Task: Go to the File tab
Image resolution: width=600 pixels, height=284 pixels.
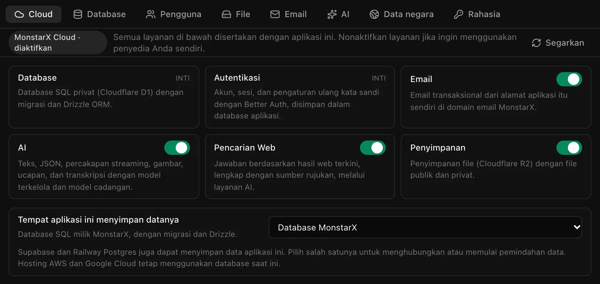Action: click(236, 14)
